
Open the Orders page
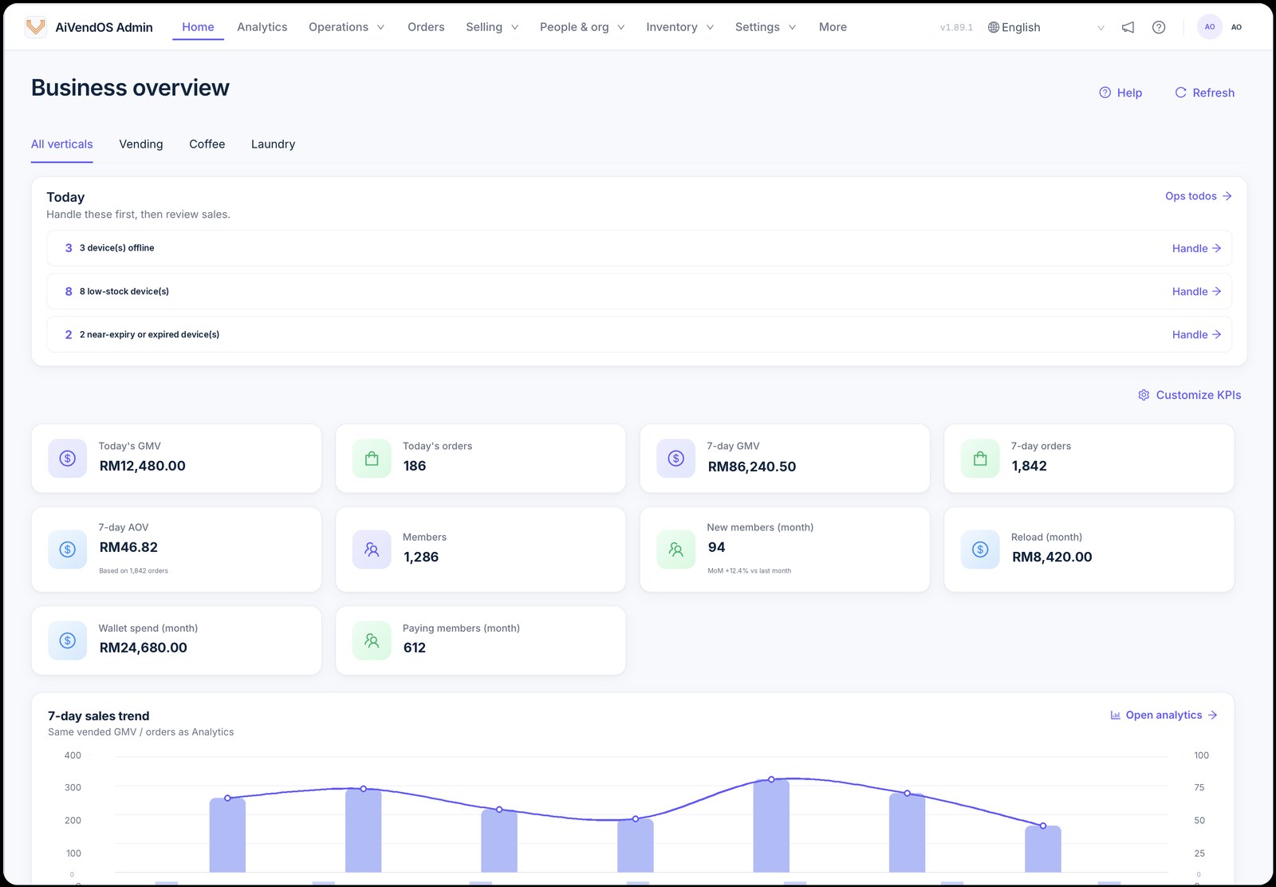tap(426, 27)
